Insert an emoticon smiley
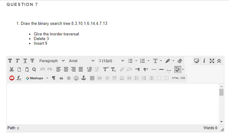Viewport: 229px width, 137px height. 76,78
